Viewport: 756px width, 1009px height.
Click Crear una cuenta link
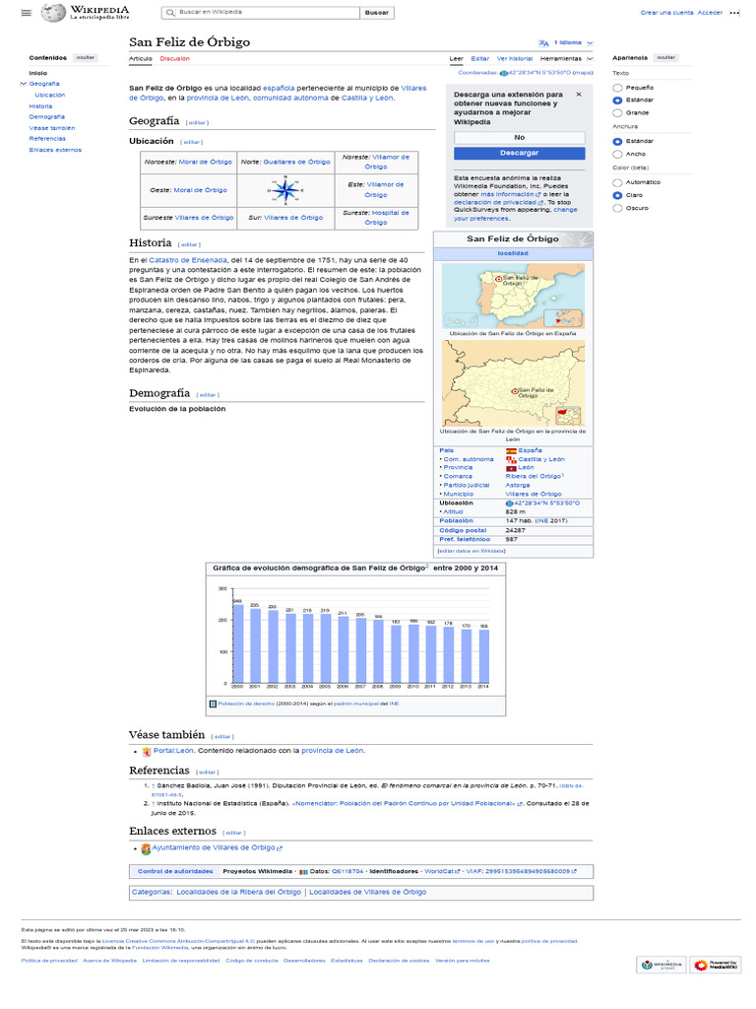[x=667, y=13]
